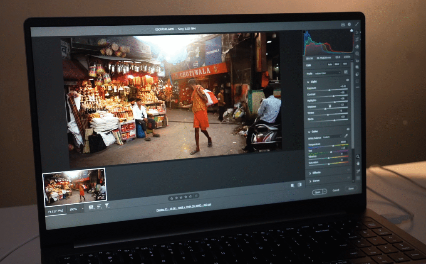Open the Camera Raw settings gear
The image size is (426, 264).
(x=349, y=24)
